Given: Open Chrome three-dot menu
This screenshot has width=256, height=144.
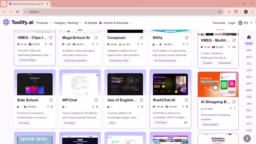Looking at the screenshot, I should point(252,12).
